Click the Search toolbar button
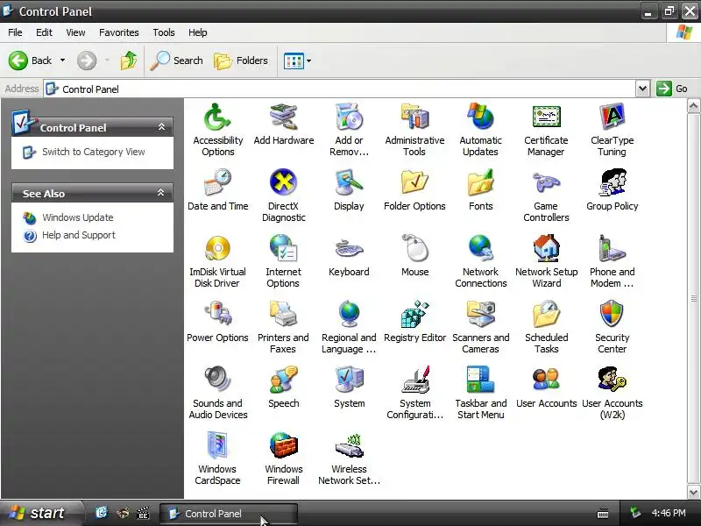This screenshot has height=526, width=701. pos(177,60)
